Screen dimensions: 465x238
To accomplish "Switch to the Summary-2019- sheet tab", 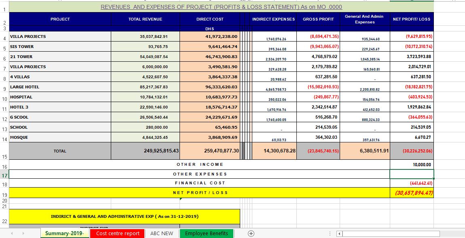I will click(x=65, y=234).
